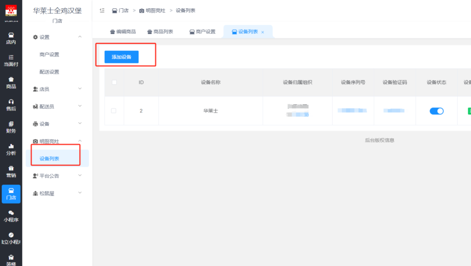Click the 明厨亮灶 camera icon in menu
The image size is (471, 266).
[35, 141]
